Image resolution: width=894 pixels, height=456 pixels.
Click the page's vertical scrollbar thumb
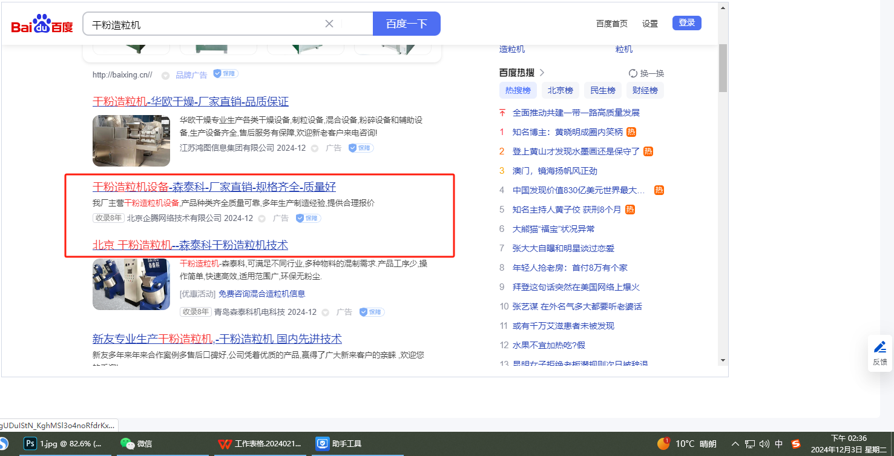(723, 68)
